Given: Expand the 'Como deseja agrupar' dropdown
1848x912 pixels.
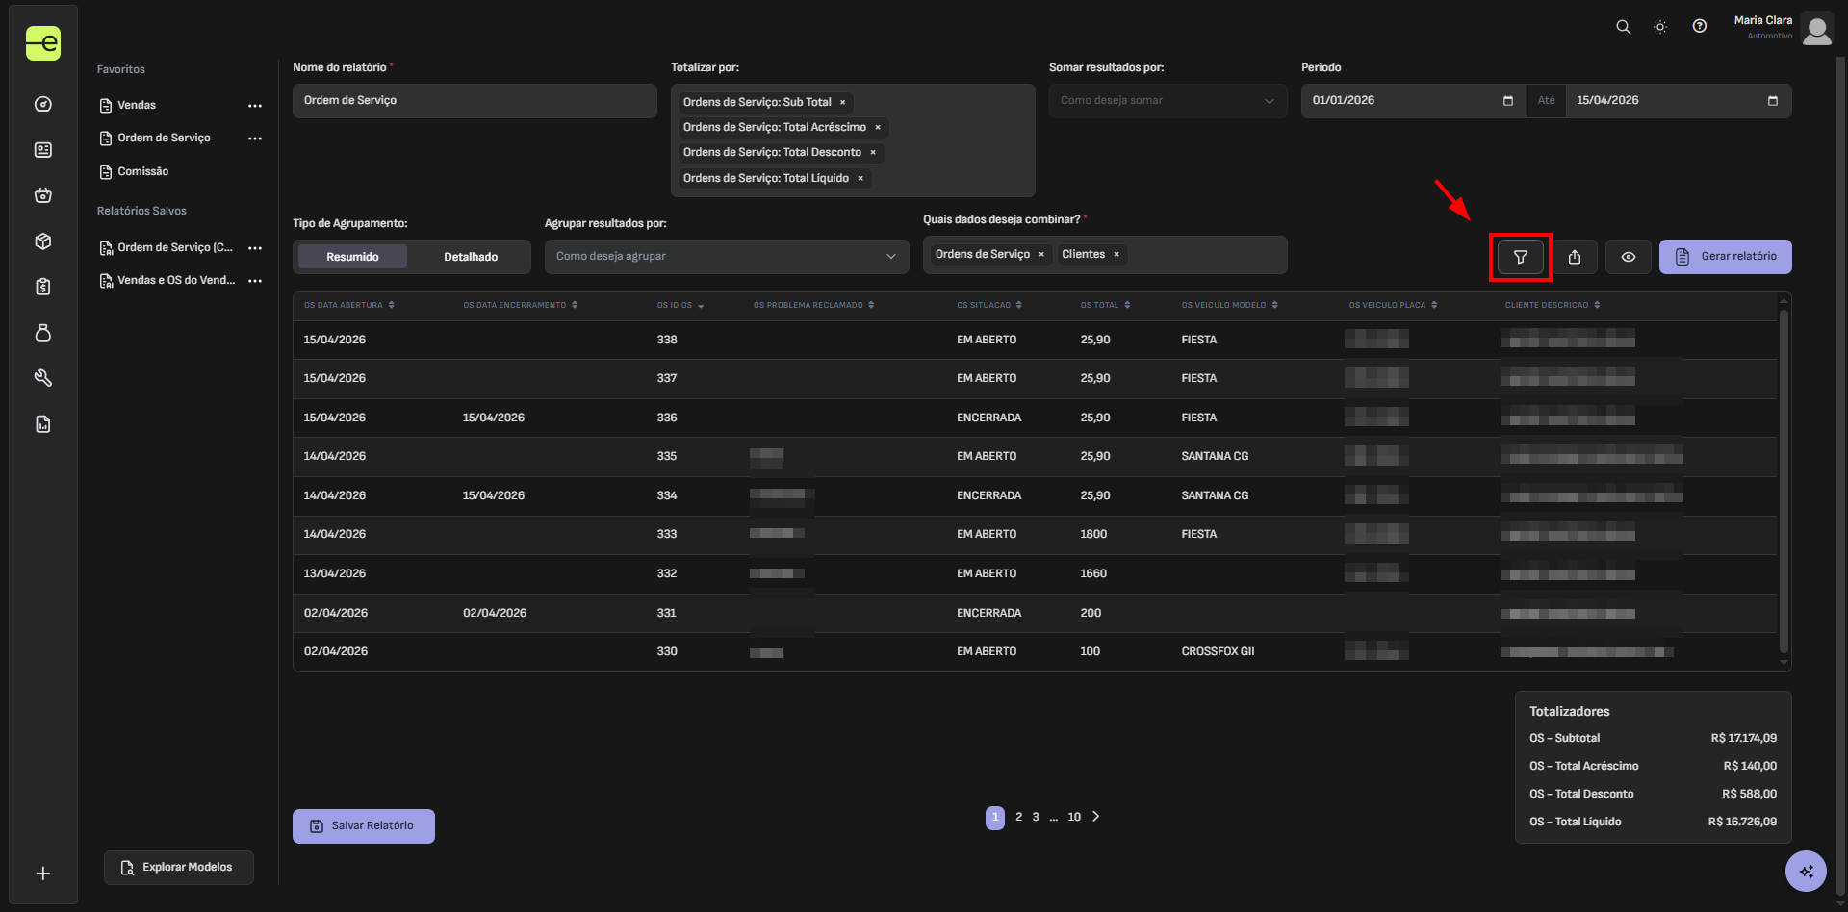Looking at the screenshot, I should coord(726,257).
